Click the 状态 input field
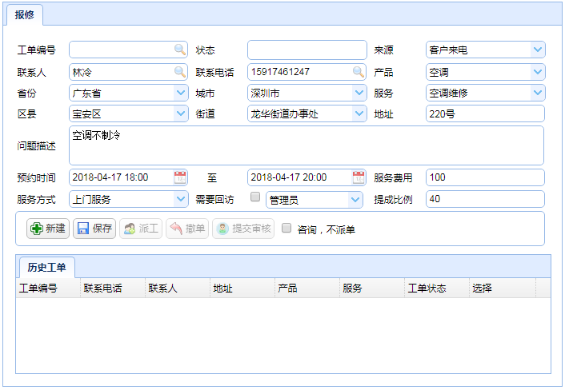 click(307, 50)
